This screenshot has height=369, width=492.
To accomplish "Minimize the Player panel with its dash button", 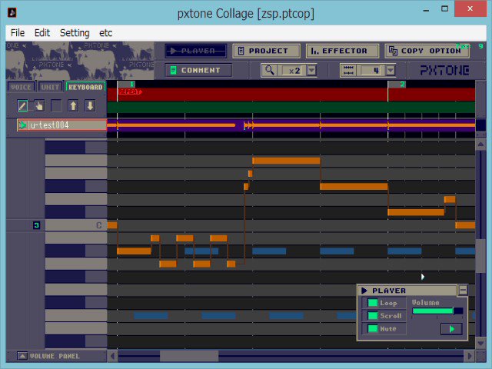I will [463, 290].
